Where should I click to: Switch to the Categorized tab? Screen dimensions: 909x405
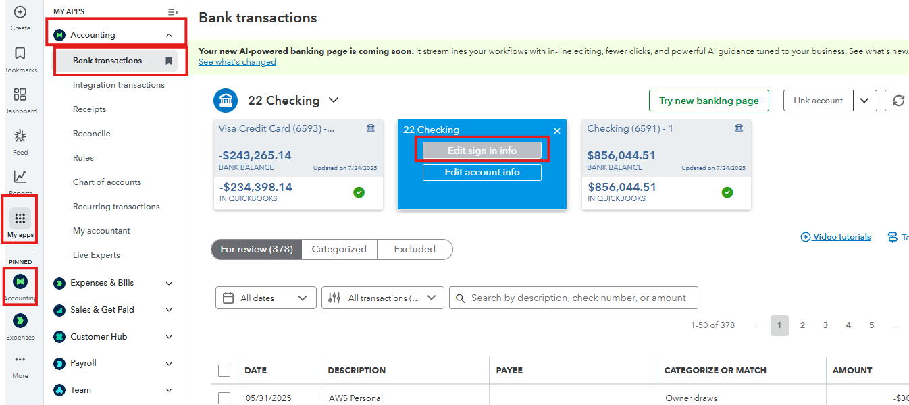click(x=339, y=249)
